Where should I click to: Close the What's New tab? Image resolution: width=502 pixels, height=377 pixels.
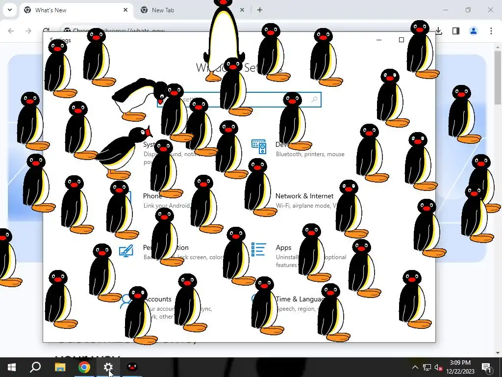125,10
